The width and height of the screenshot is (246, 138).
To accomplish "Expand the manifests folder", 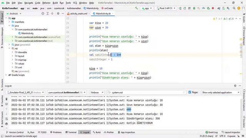I will [9, 22].
